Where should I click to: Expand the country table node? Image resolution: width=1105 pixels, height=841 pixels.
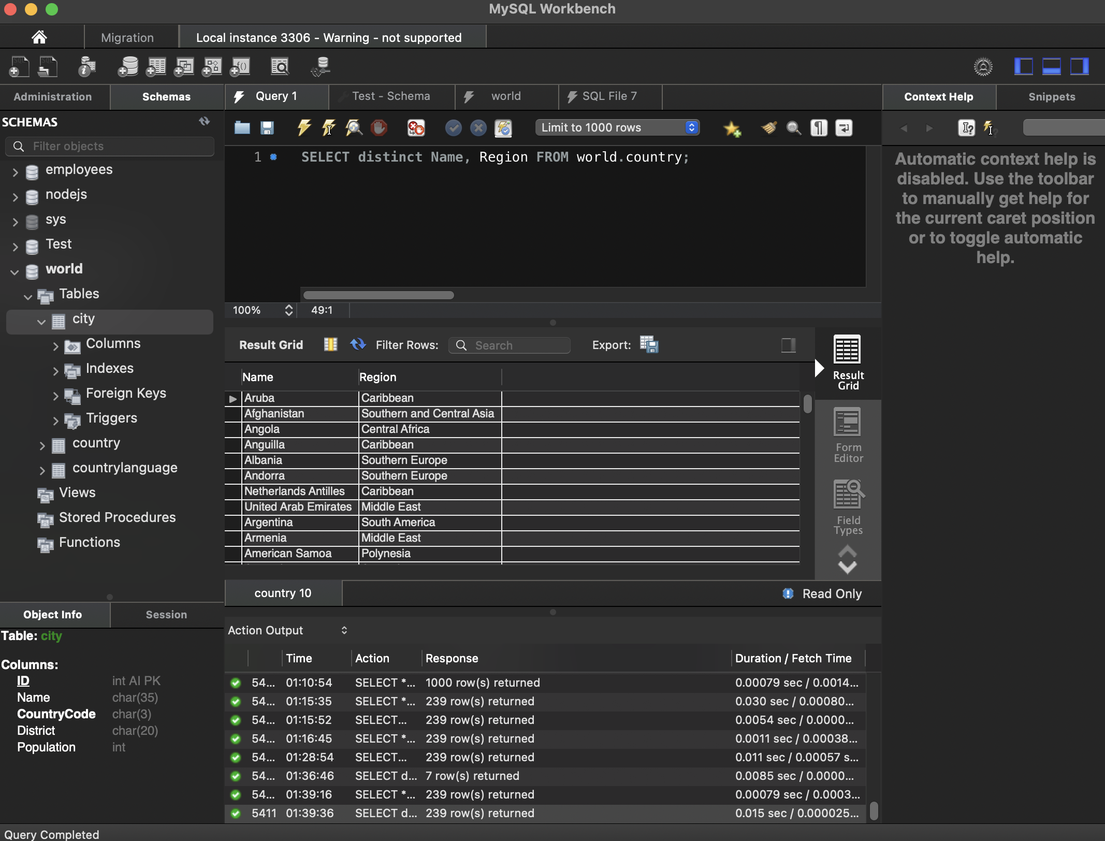[x=42, y=445]
